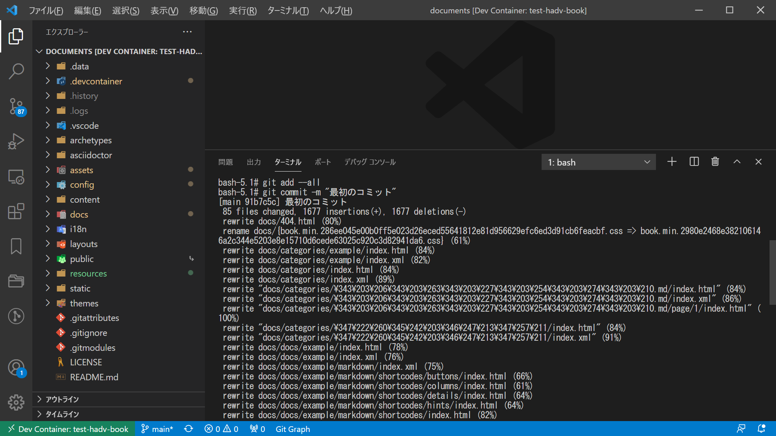Switch to the 出力 panel tab
The height and width of the screenshot is (436, 776).
(x=254, y=162)
